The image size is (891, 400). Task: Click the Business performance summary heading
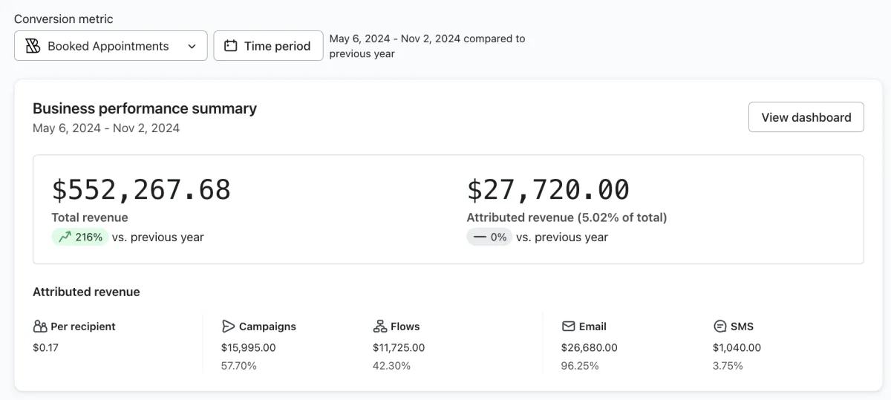tap(145, 108)
